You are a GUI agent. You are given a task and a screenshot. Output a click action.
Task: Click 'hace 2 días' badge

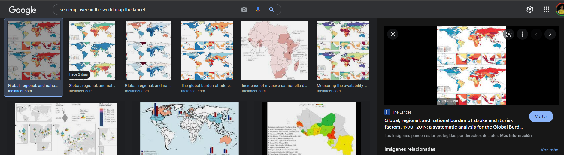click(79, 74)
